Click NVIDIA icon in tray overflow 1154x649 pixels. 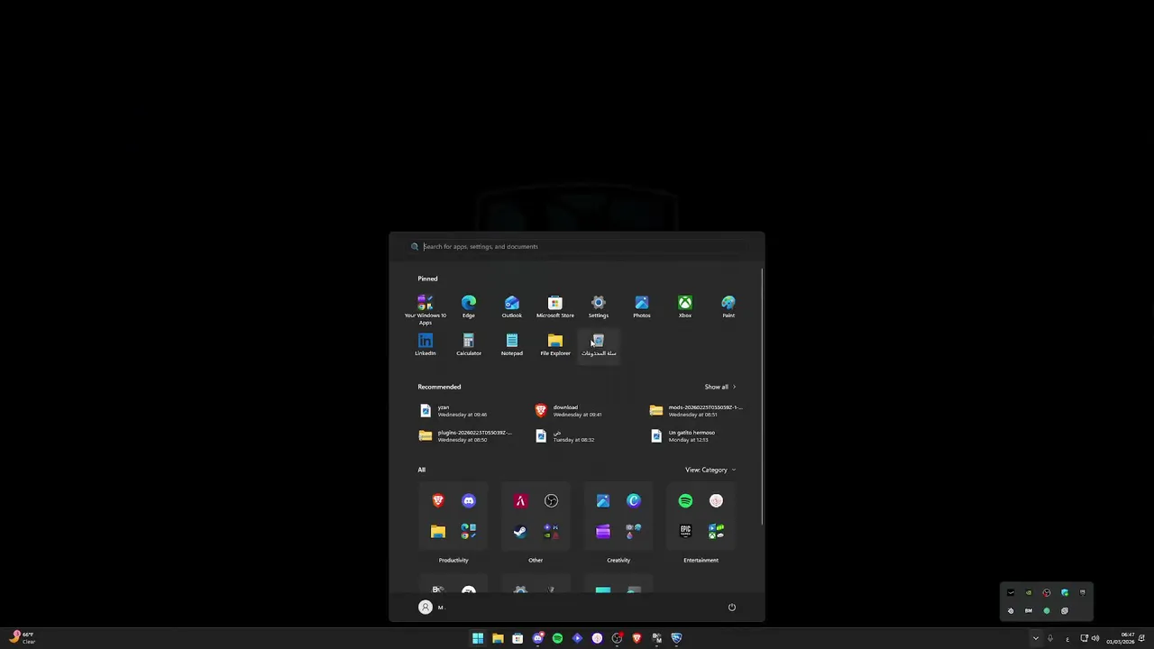pos(1029,592)
